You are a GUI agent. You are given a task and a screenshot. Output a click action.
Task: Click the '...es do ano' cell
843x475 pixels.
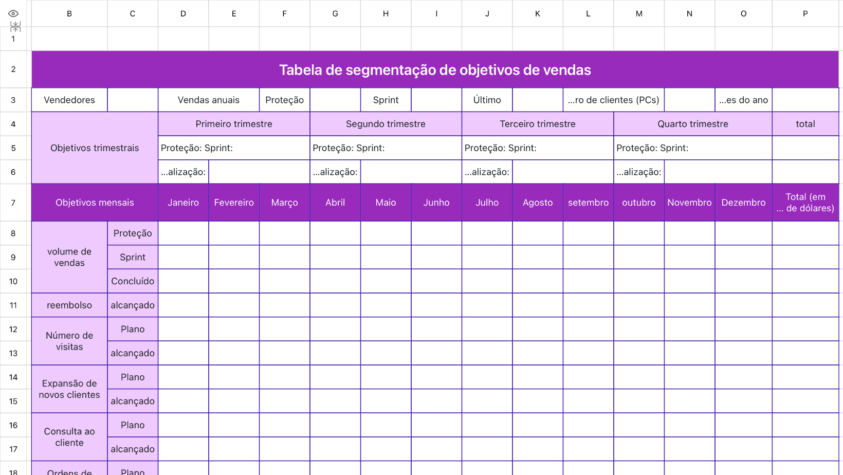coord(743,100)
